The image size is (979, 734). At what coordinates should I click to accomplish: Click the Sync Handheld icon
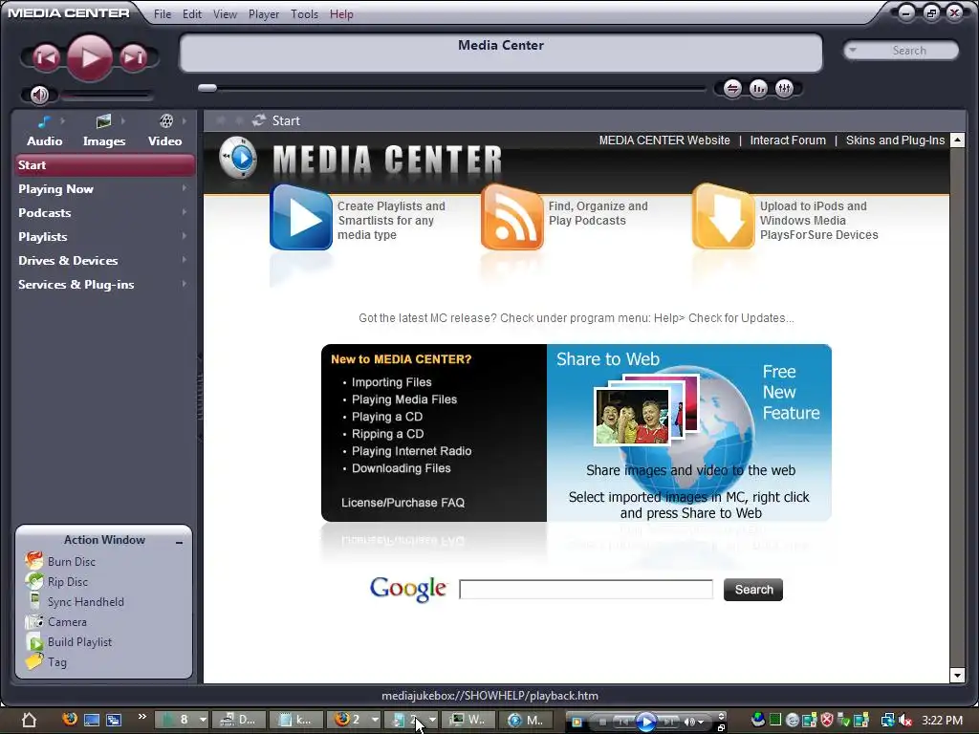coord(35,601)
